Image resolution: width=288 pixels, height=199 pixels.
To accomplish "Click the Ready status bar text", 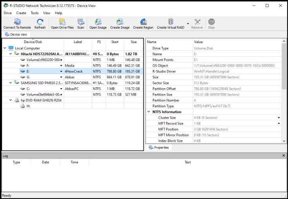I will (x=7, y=195).
